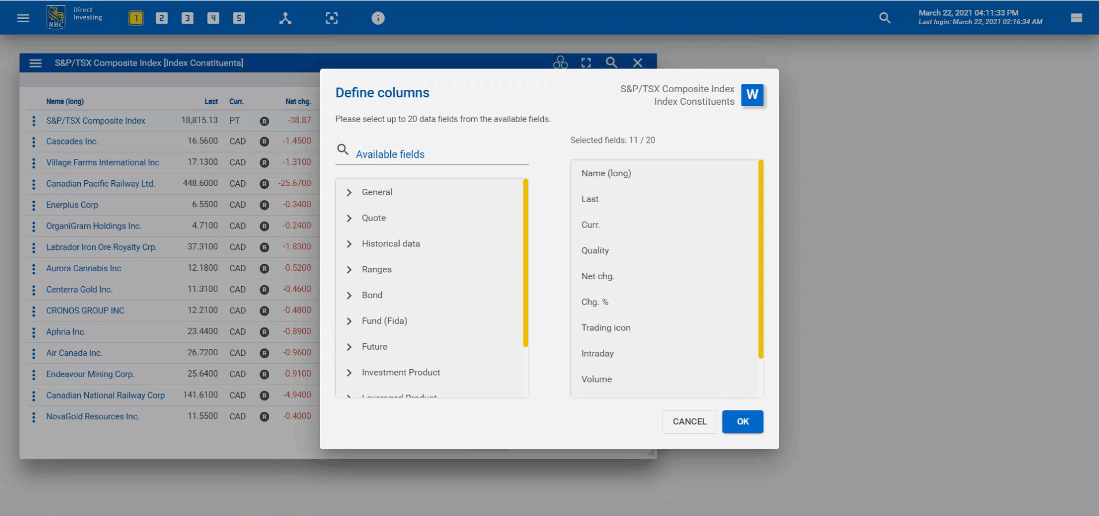Open the main hamburger menu

(23, 18)
